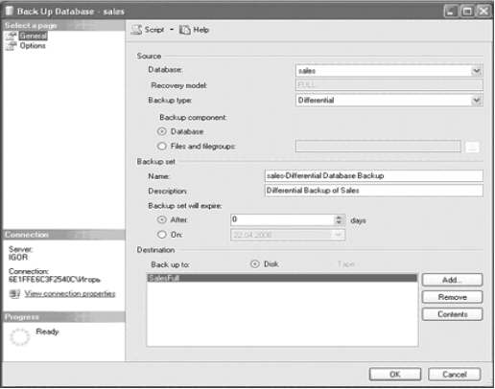Click the Recovery model FULL field
The height and width of the screenshot is (389, 495).
tap(389, 85)
